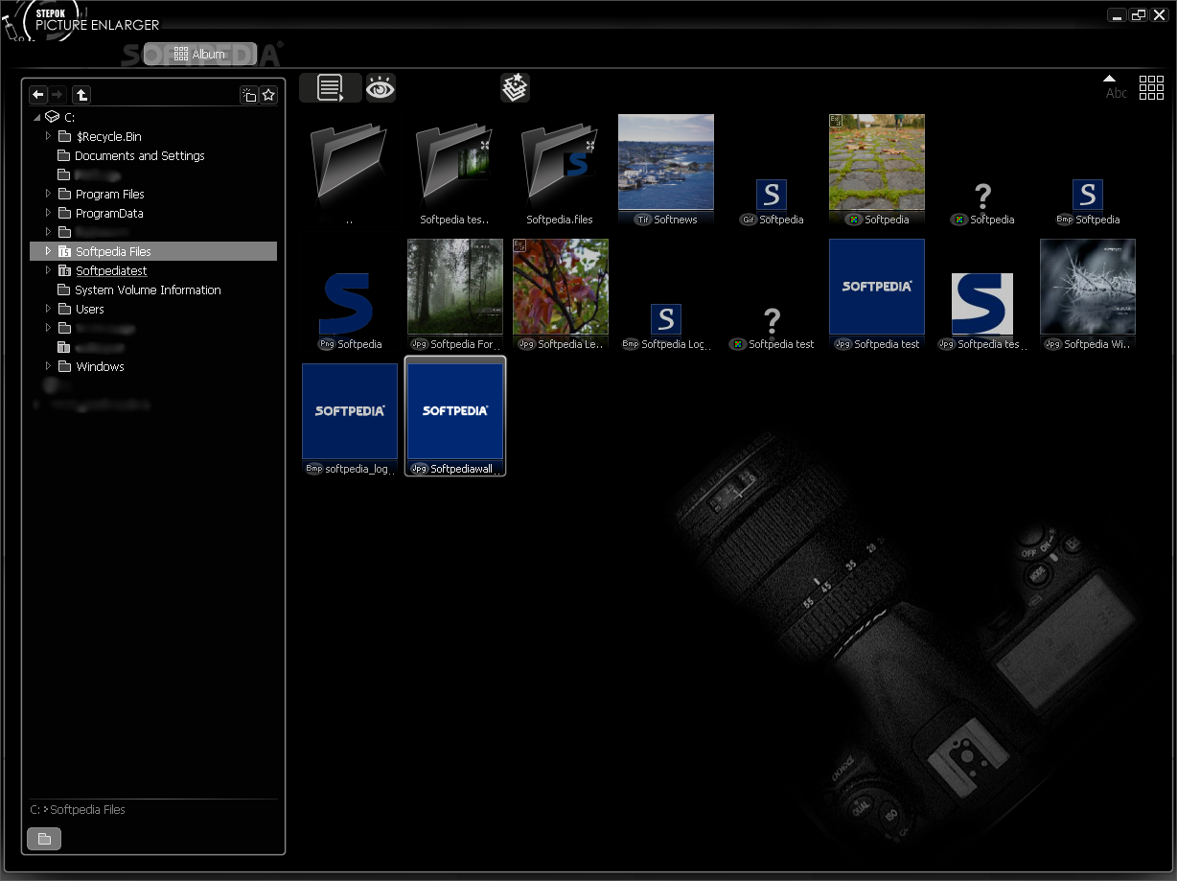Add current folder to favorites star
1177x881 pixels.
click(269, 94)
